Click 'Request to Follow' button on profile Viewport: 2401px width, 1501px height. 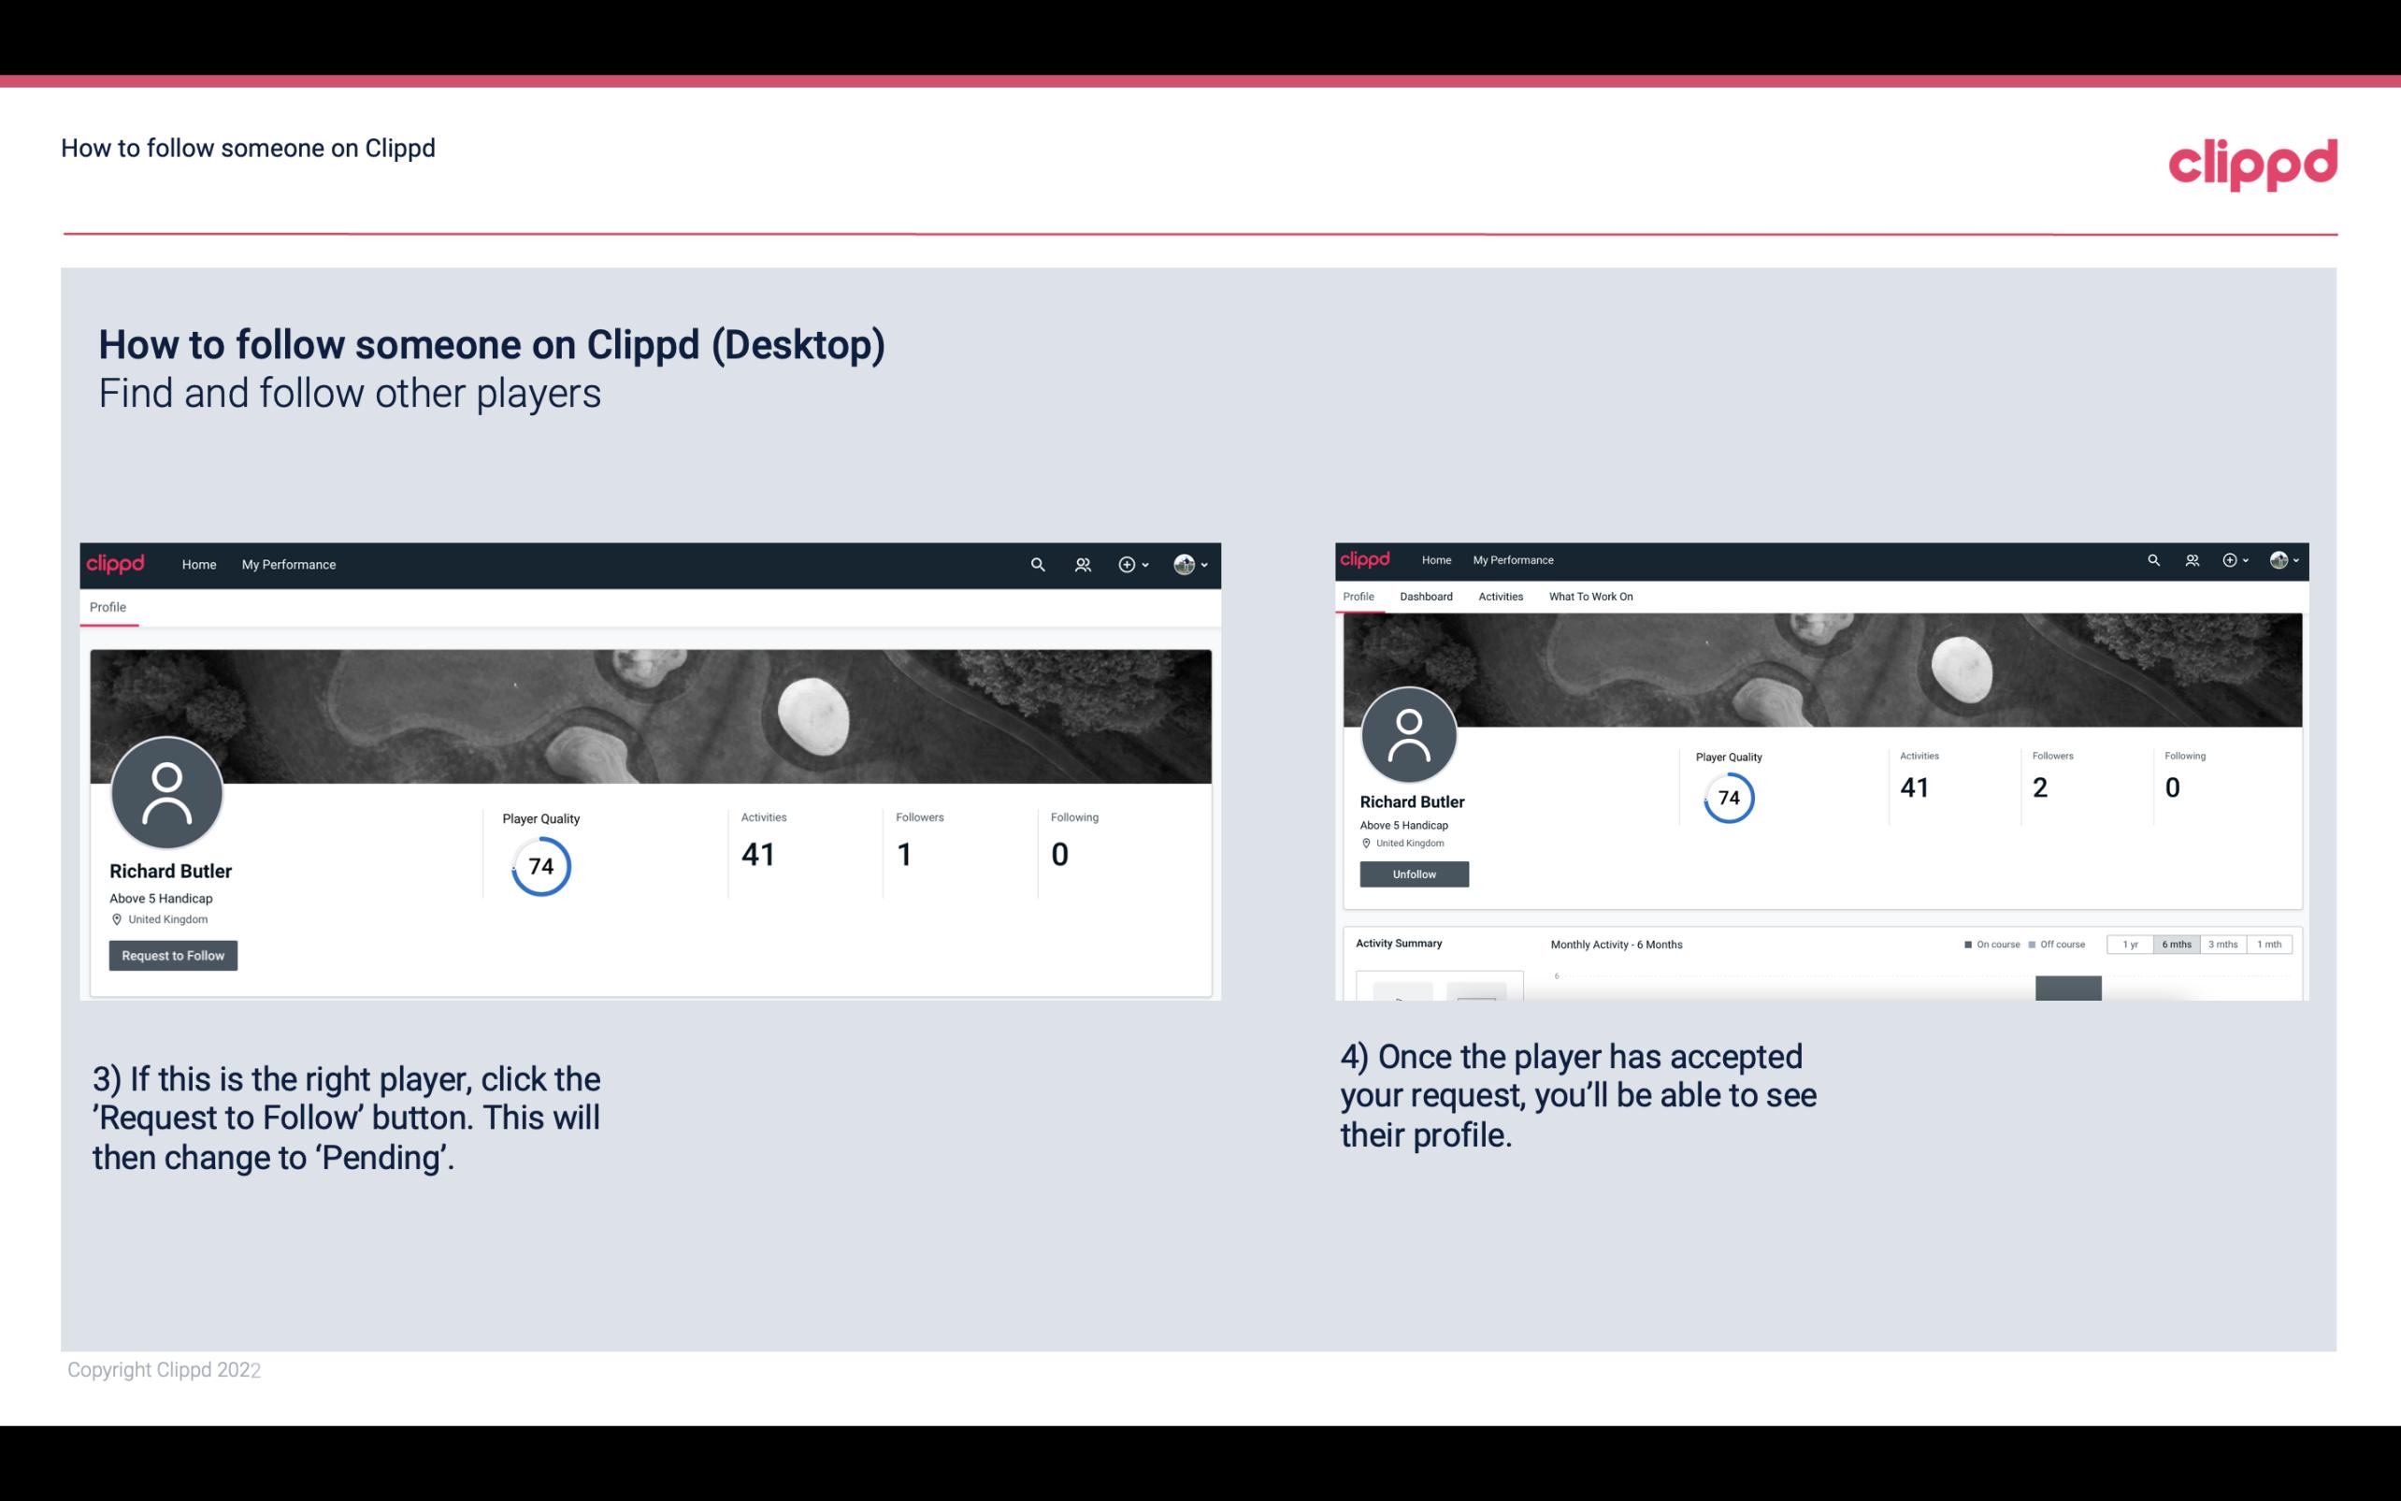(173, 955)
